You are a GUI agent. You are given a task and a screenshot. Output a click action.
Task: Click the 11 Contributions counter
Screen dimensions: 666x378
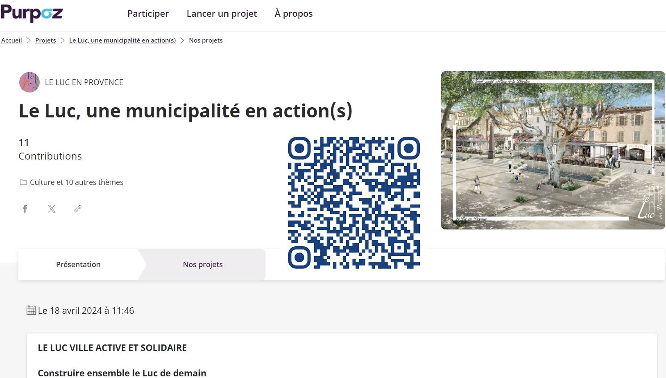(50, 149)
